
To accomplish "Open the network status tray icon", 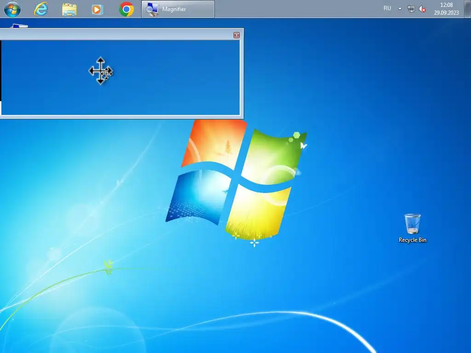I will pyautogui.click(x=411, y=9).
